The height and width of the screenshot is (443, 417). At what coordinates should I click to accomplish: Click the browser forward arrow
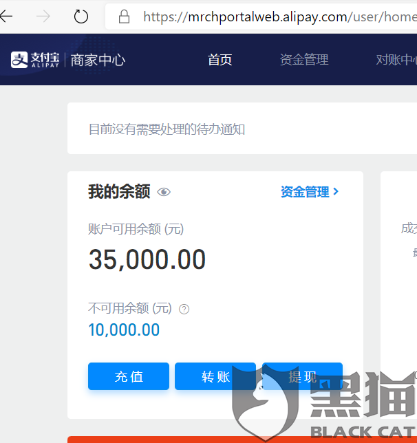click(43, 17)
